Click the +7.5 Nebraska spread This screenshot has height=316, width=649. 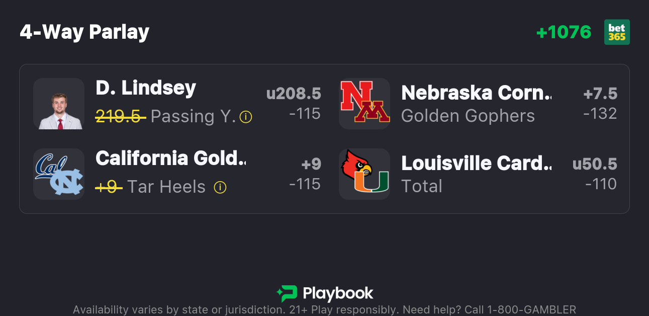[600, 94]
